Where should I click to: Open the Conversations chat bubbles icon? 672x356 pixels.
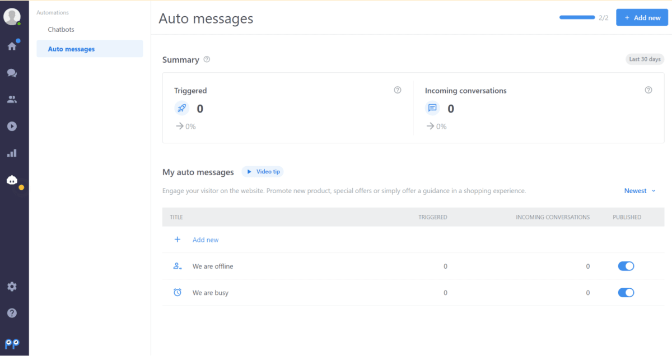click(12, 73)
